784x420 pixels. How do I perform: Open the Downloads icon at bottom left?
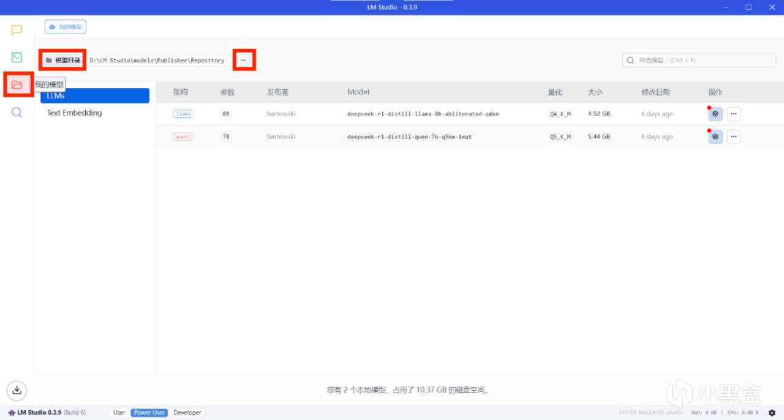tap(17, 389)
